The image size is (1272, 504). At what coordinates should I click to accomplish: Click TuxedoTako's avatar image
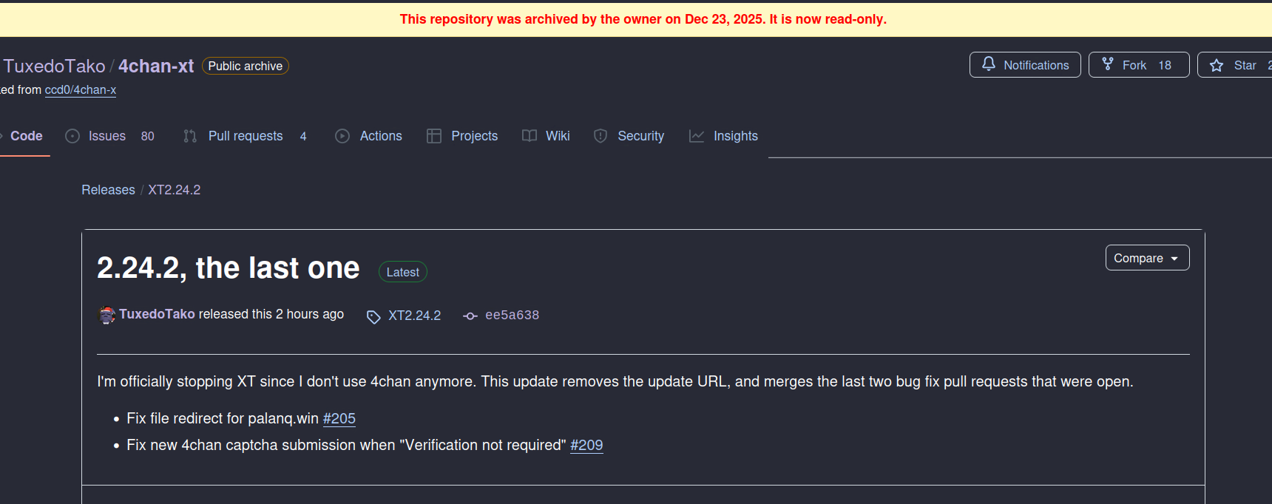[107, 315]
